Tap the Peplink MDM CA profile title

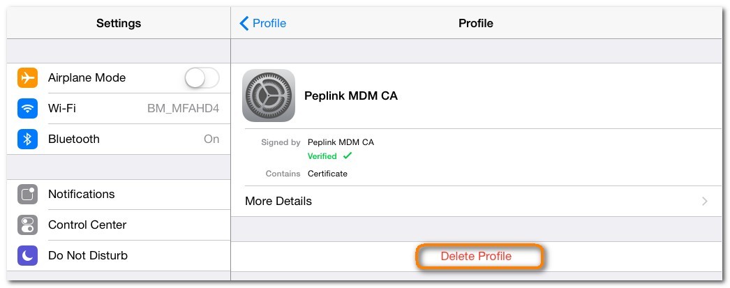(351, 96)
